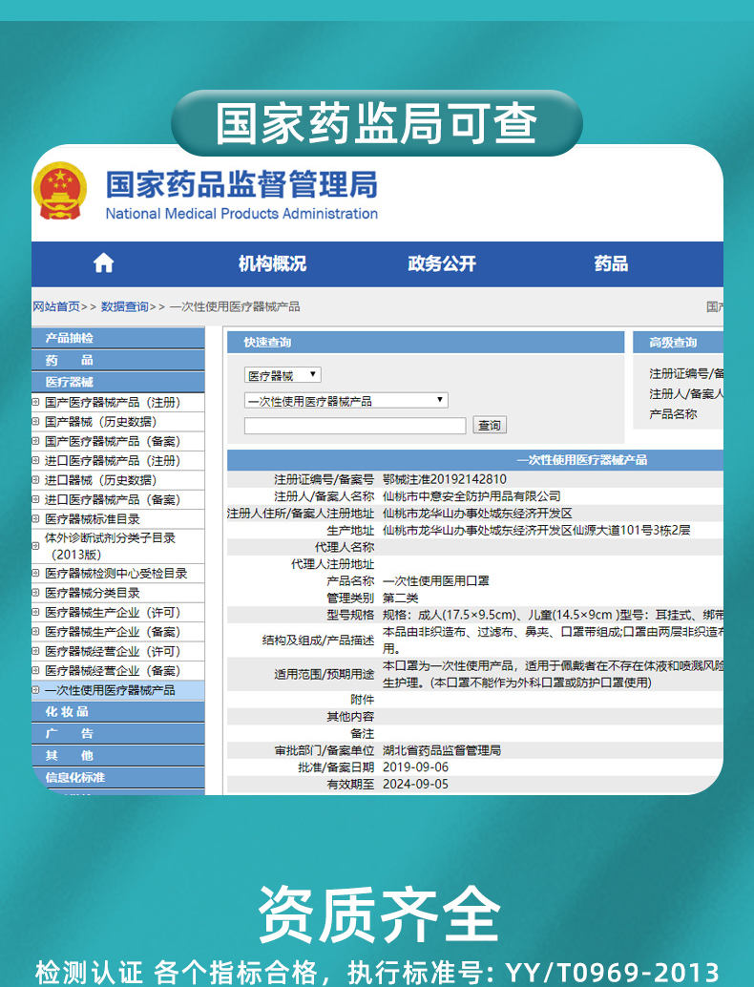Click 产品名称 label in advanced query
The image size is (754, 987).
(x=674, y=414)
